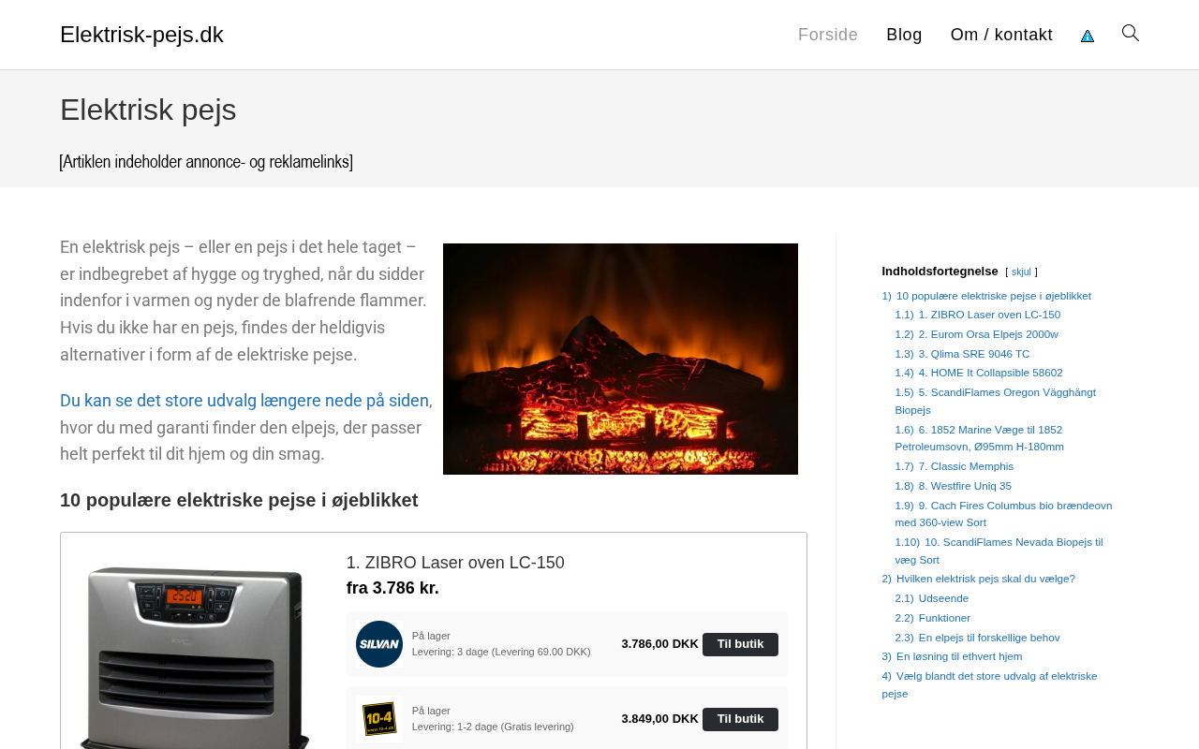Click the 10-4 store logo
The width and height of the screenshot is (1199, 749).
[379, 719]
